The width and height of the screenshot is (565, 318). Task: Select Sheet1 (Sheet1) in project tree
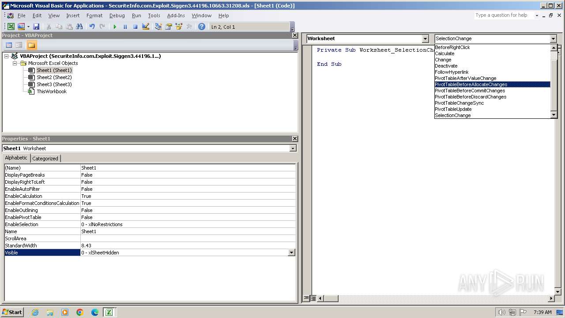[x=54, y=70]
